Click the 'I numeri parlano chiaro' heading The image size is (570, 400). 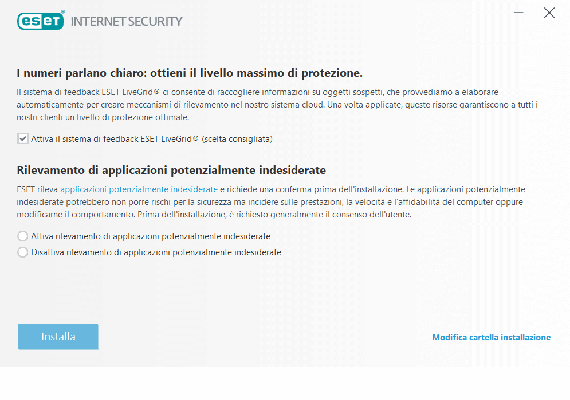point(190,73)
